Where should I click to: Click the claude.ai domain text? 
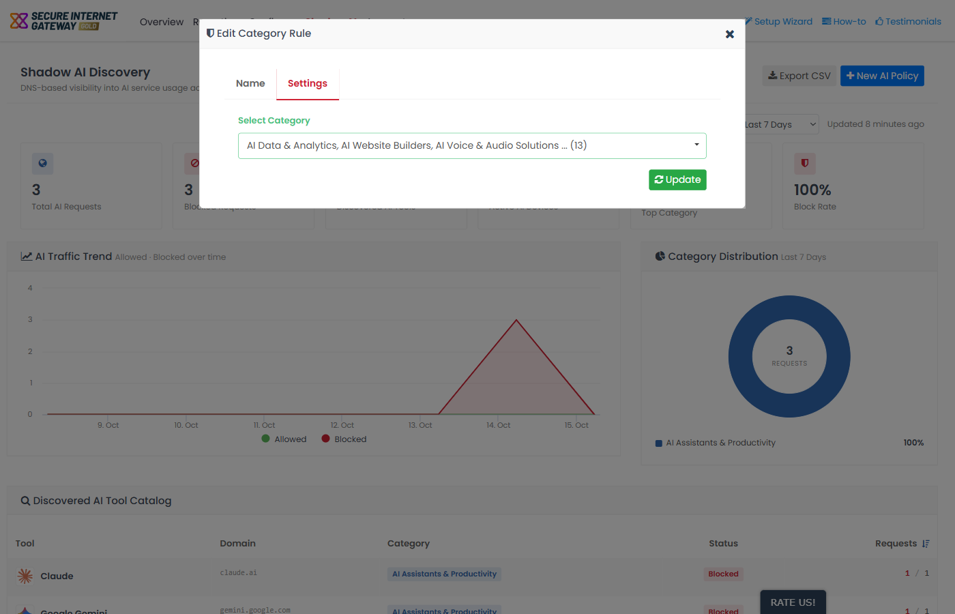(239, 573)
